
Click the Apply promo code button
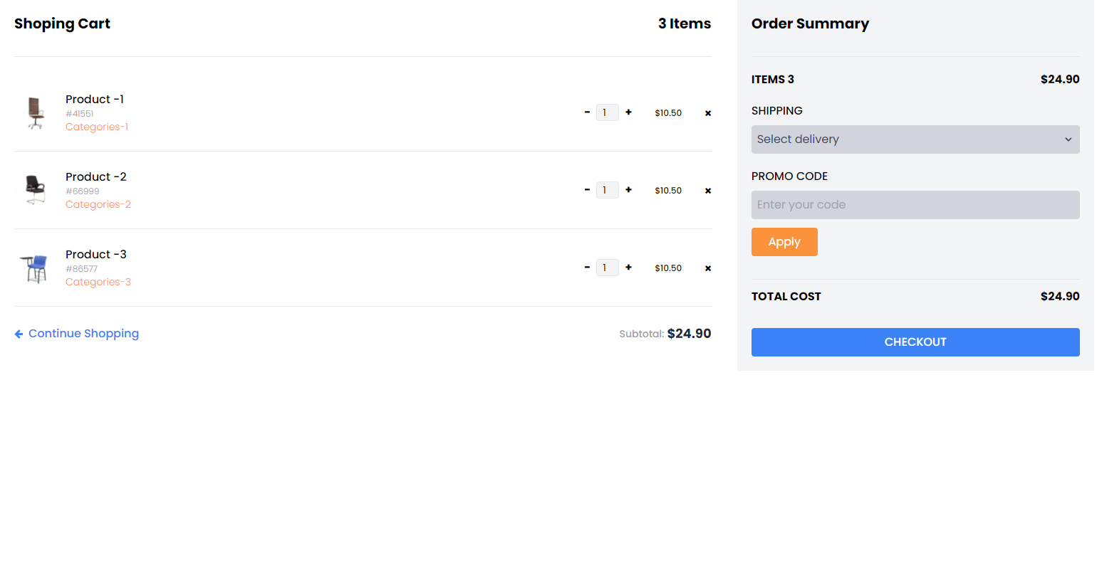coord(784,242)
